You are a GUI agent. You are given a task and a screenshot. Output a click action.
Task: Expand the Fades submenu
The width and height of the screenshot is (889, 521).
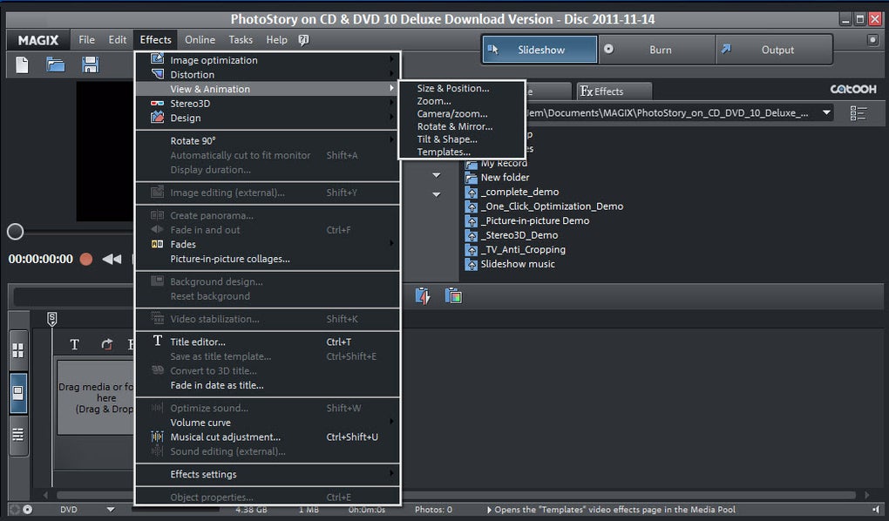point(391,243)
